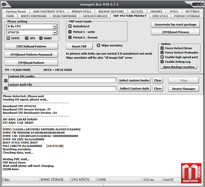Tick the Custom DA Loader checkbox
The image size is (205, 187).
pyautogui.click(x=6, y=81)
